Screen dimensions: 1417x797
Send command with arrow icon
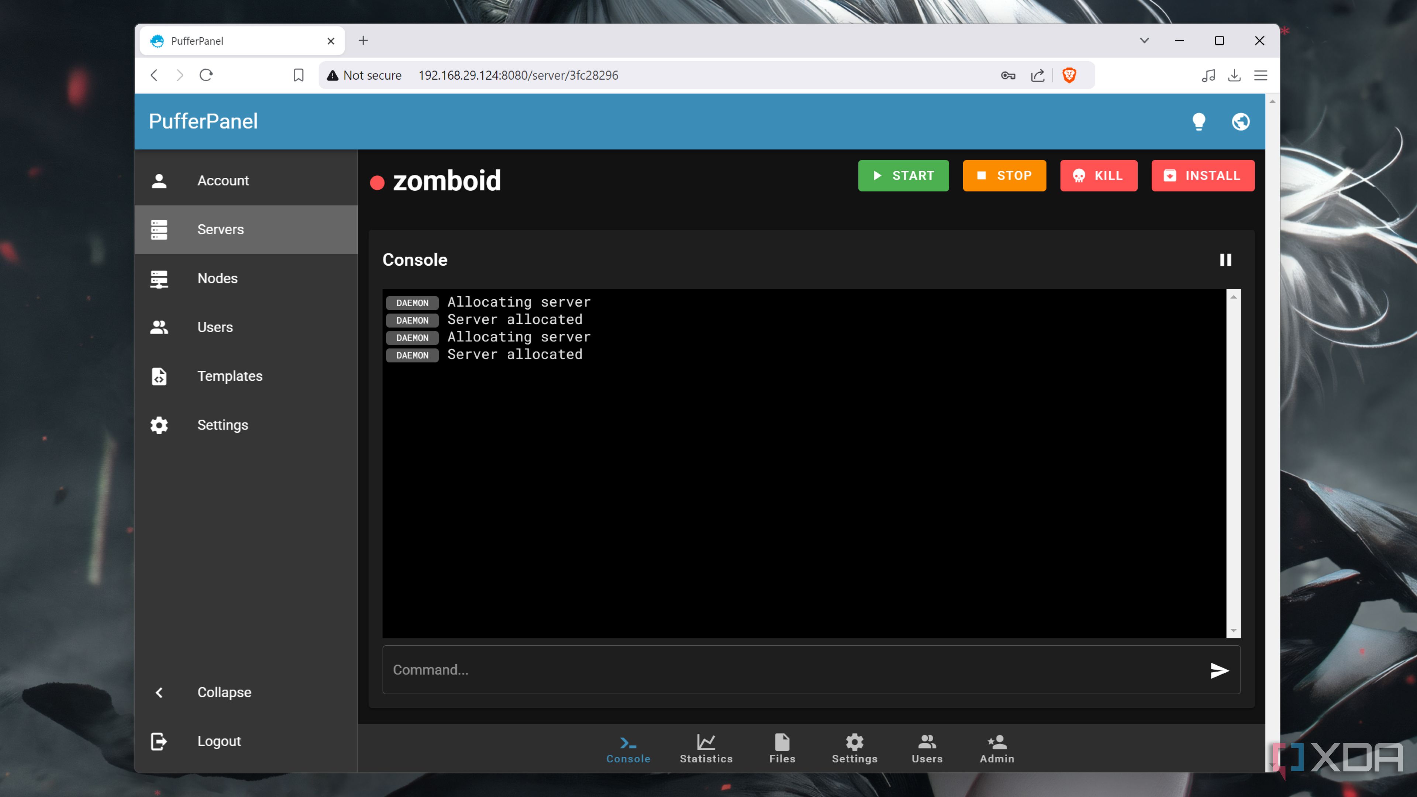[1219, 670]
